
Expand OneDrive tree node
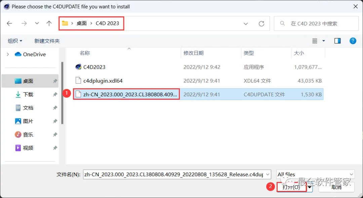point(8,54)
